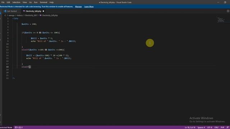Click the Learn More link
Image resolution: width=230 pixels, height=129 pixels.
tap(89, 6)
